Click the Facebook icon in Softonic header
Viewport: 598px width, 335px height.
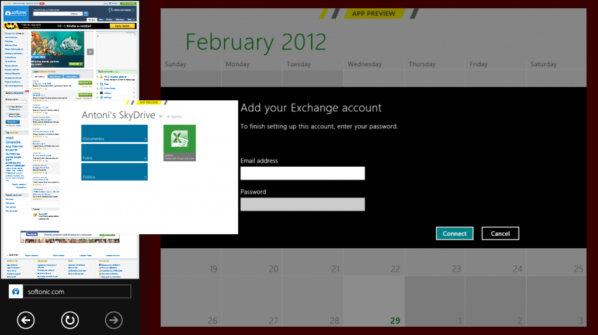click(x=110, y=3)
